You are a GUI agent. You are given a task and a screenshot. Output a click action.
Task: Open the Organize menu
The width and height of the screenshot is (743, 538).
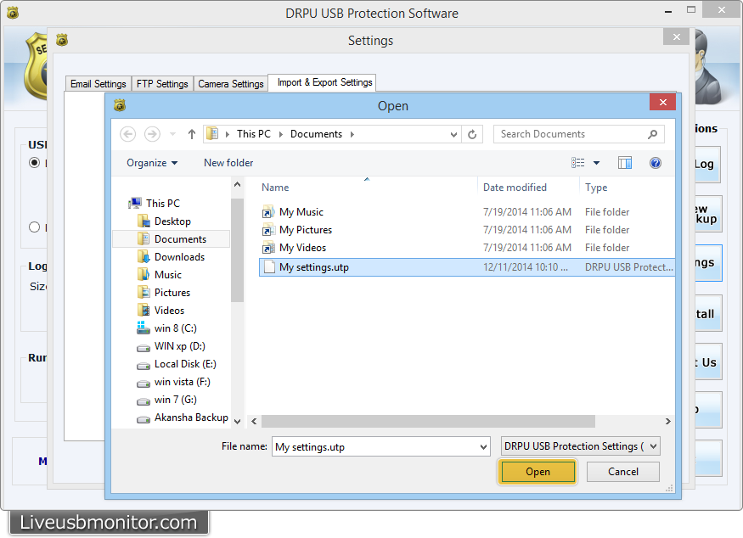pyautogui.click(x=152, y=163)
